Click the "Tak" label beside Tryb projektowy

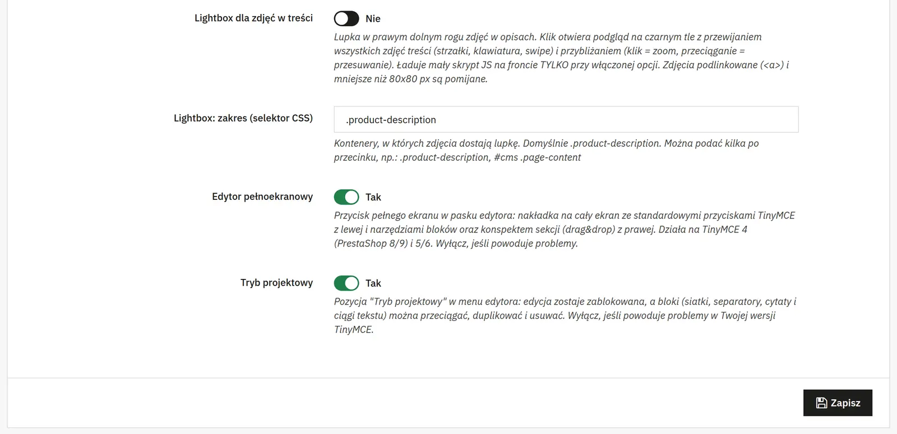click(x=373, y=283)
